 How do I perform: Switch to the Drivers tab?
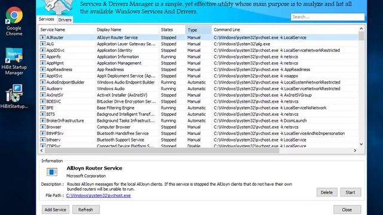tap(65, 20)
